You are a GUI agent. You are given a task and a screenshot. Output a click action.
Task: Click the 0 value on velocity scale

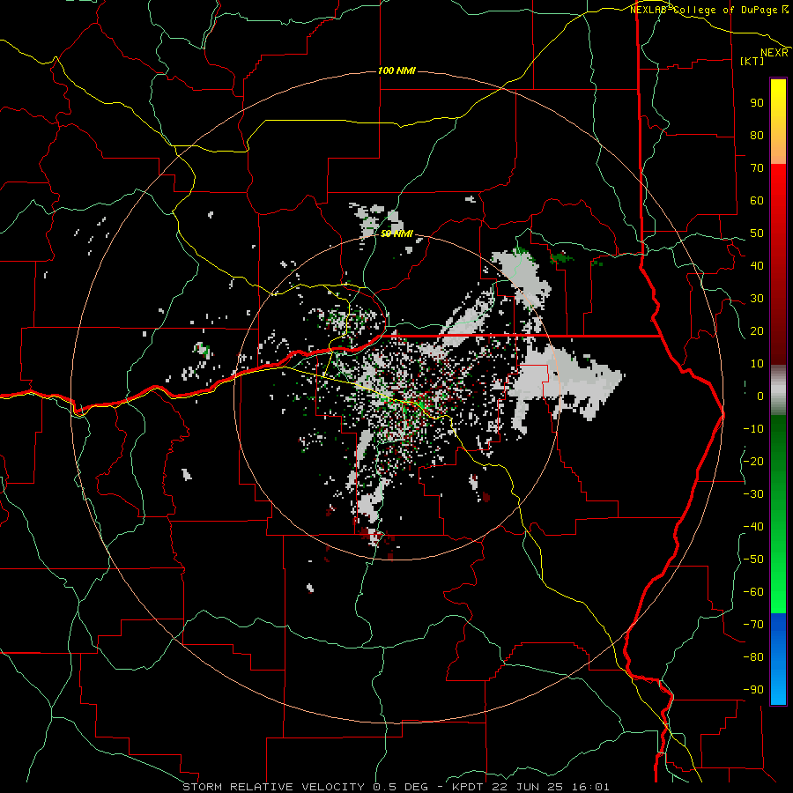coord(760,396)
